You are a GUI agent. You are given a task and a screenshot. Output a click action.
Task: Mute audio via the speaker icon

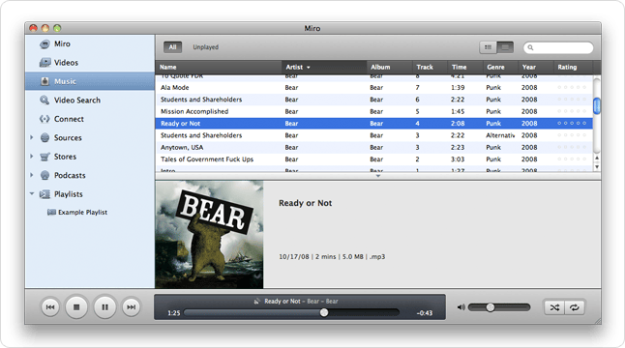(461, 307)
